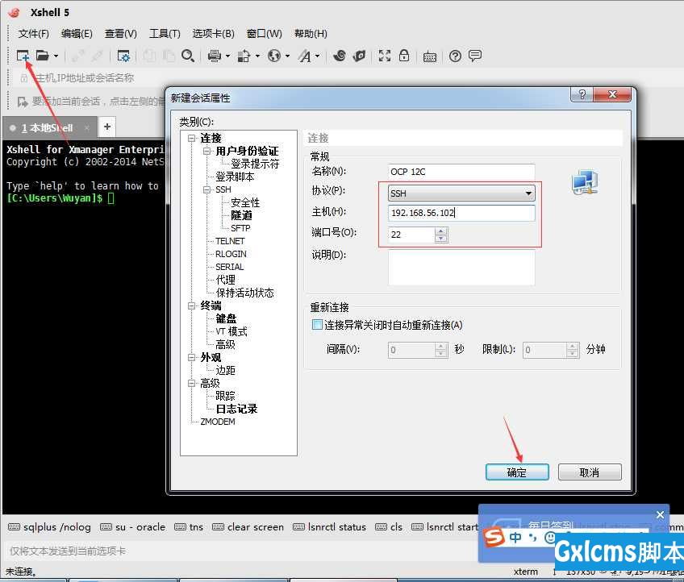
Task: Click the Print icon in toolbar
Action: coord(215,56)
